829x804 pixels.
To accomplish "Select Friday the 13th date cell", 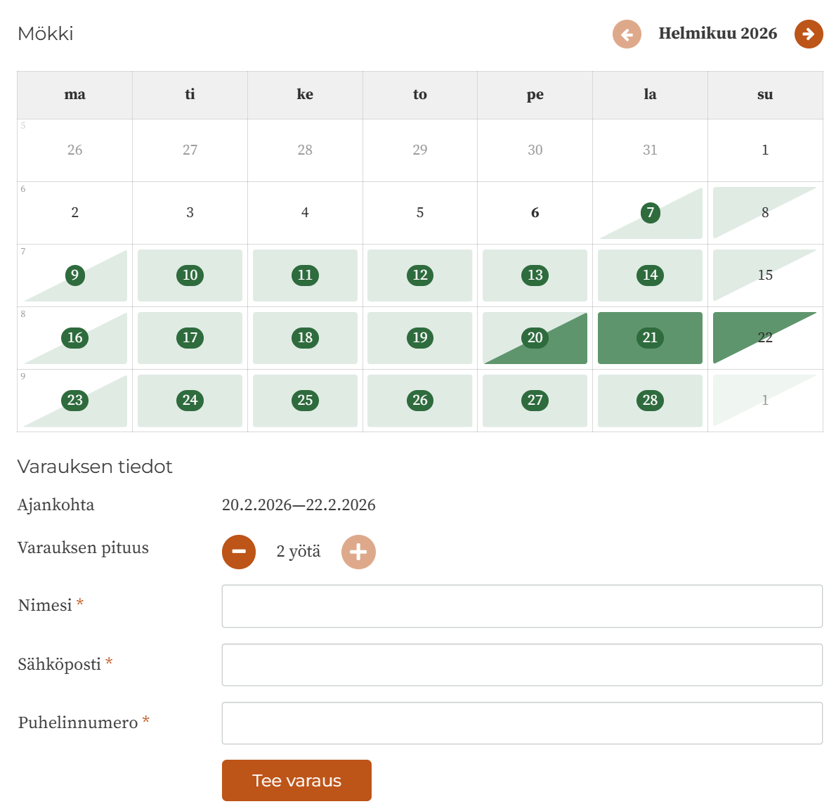I will click(x=535, y=275).
